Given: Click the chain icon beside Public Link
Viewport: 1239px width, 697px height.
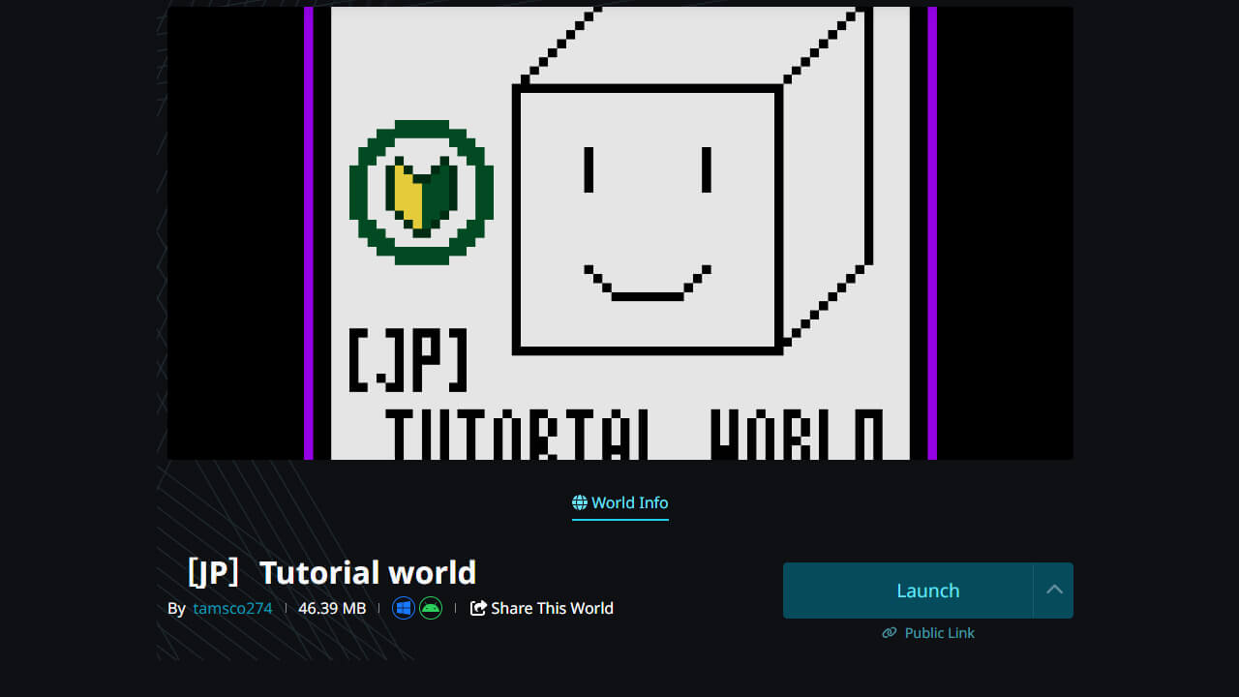Looking at the screenshot, I should 890,633.
